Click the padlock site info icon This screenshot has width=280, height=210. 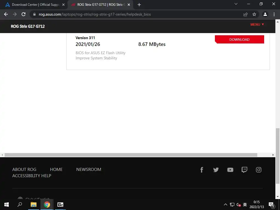(x=34, y=14)
